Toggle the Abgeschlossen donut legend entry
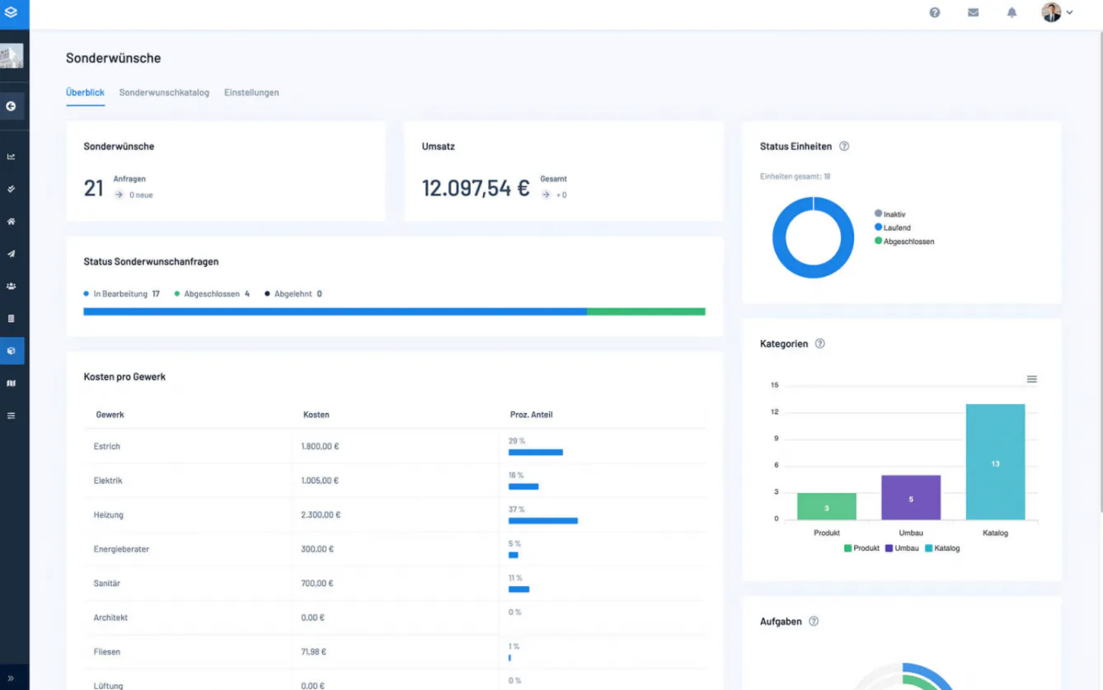 tap(904, 242)
